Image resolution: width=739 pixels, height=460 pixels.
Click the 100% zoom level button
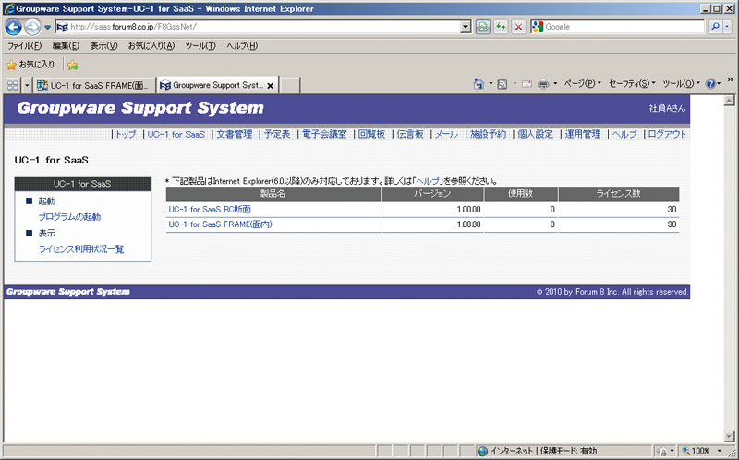[x=697, y=451]
